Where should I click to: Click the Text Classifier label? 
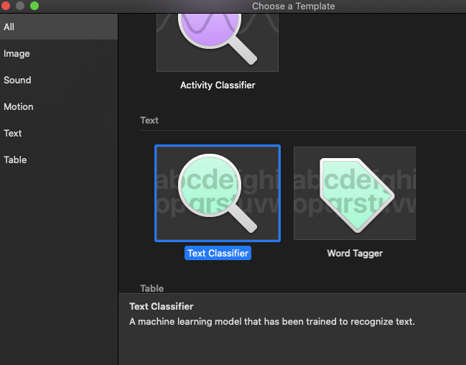(218, 253)
